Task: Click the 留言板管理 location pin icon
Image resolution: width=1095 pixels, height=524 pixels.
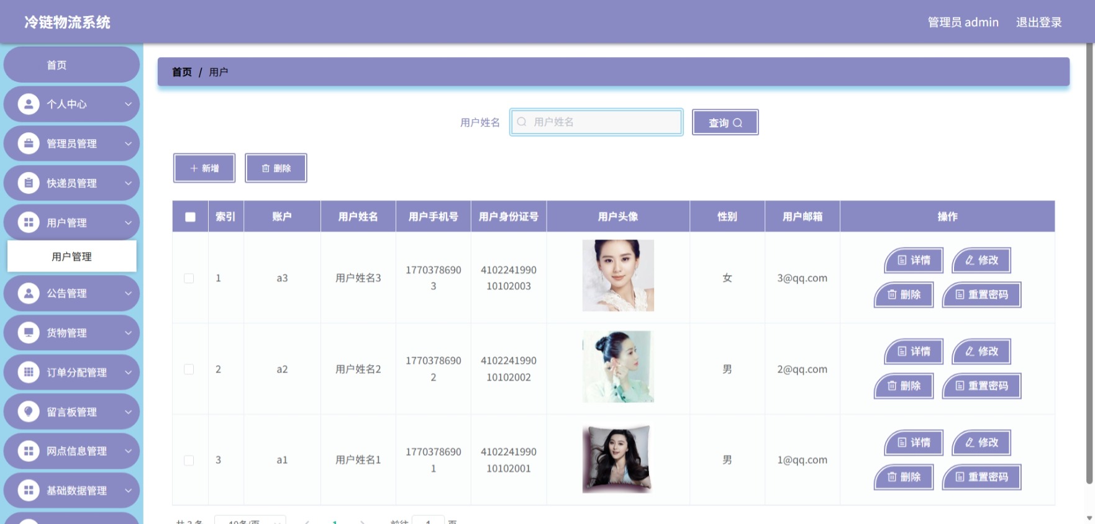Action: click(x=29, y=411)
